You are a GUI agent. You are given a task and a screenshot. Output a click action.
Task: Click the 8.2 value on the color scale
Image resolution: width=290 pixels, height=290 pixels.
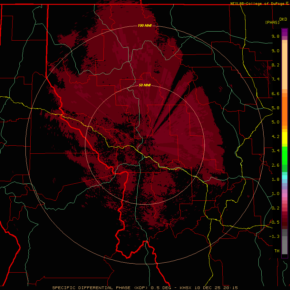click(x=275, y=65)
